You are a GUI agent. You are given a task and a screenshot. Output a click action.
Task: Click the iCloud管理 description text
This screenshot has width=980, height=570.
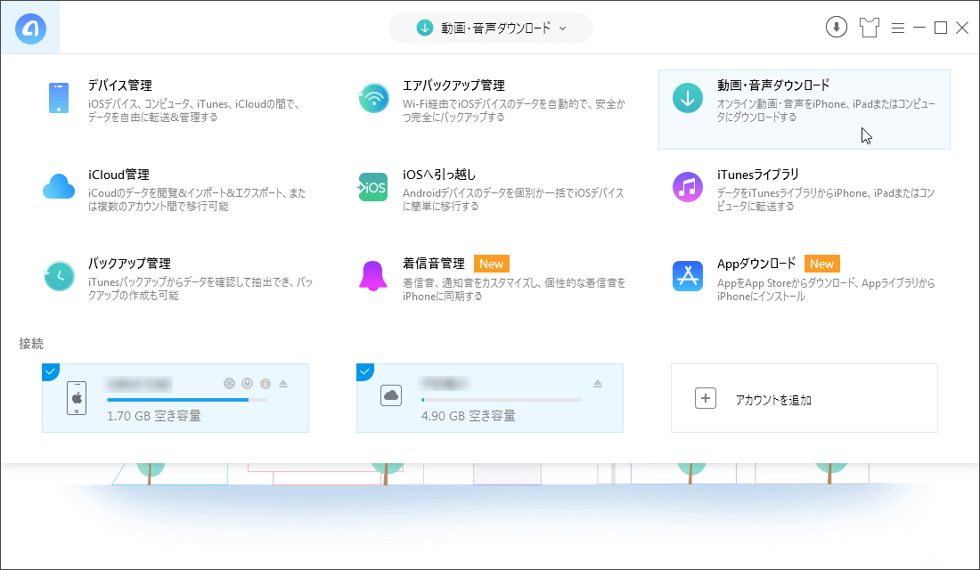click(197, 199)
